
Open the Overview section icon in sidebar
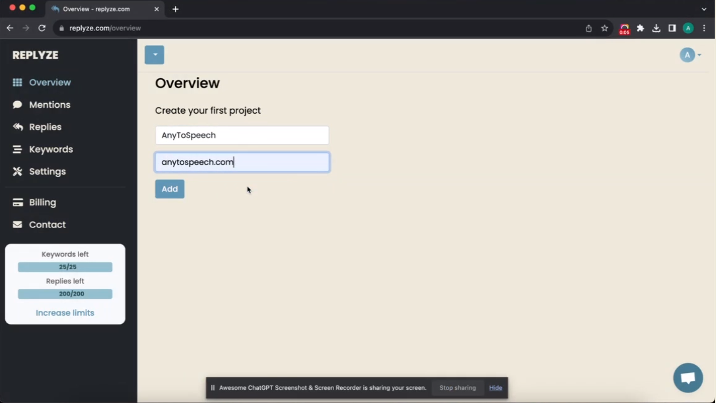click(17, 82)
